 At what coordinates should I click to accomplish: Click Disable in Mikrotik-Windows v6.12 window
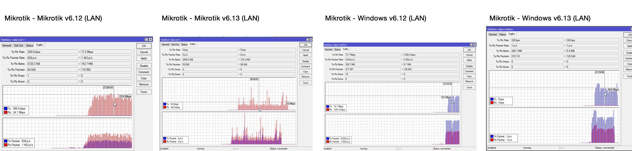[x=469, y=66]
